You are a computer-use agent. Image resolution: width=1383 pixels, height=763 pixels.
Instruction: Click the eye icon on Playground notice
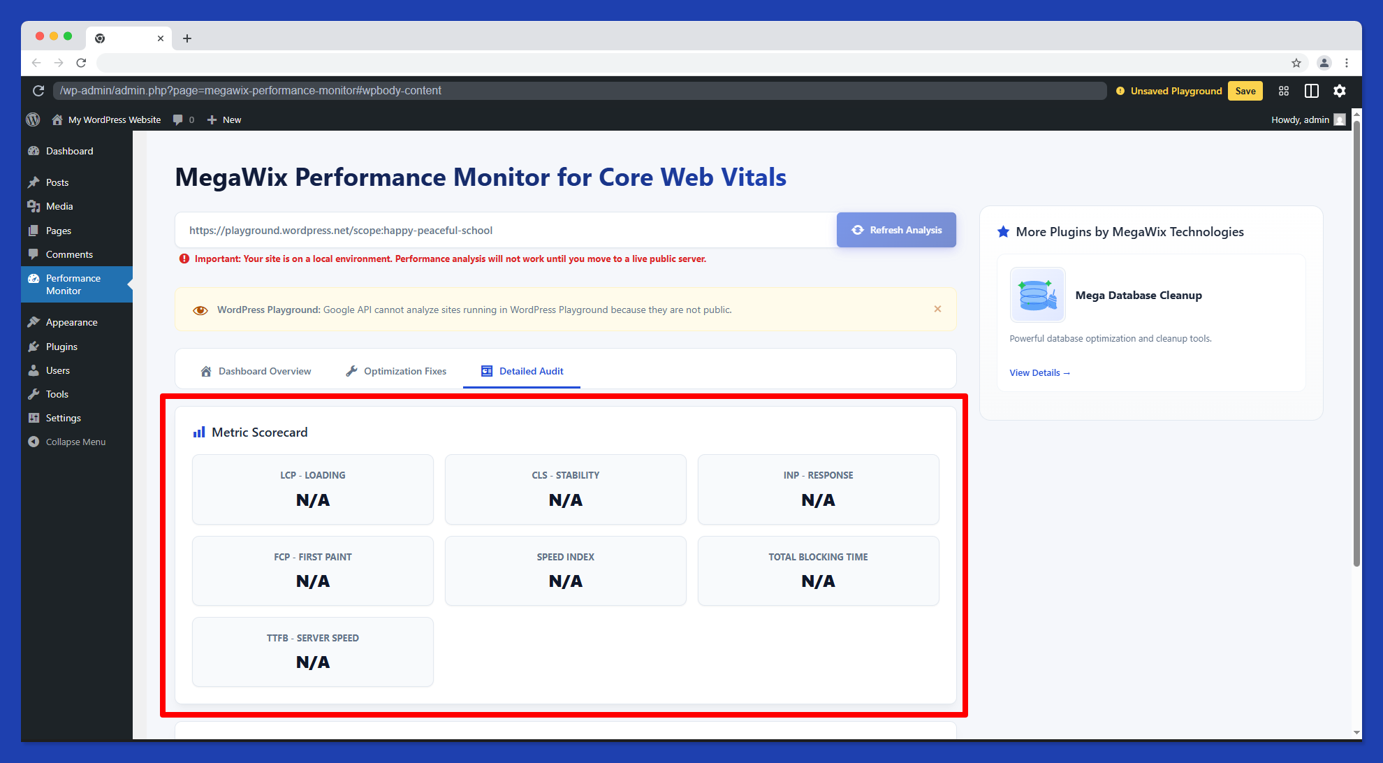pos(200,310)
